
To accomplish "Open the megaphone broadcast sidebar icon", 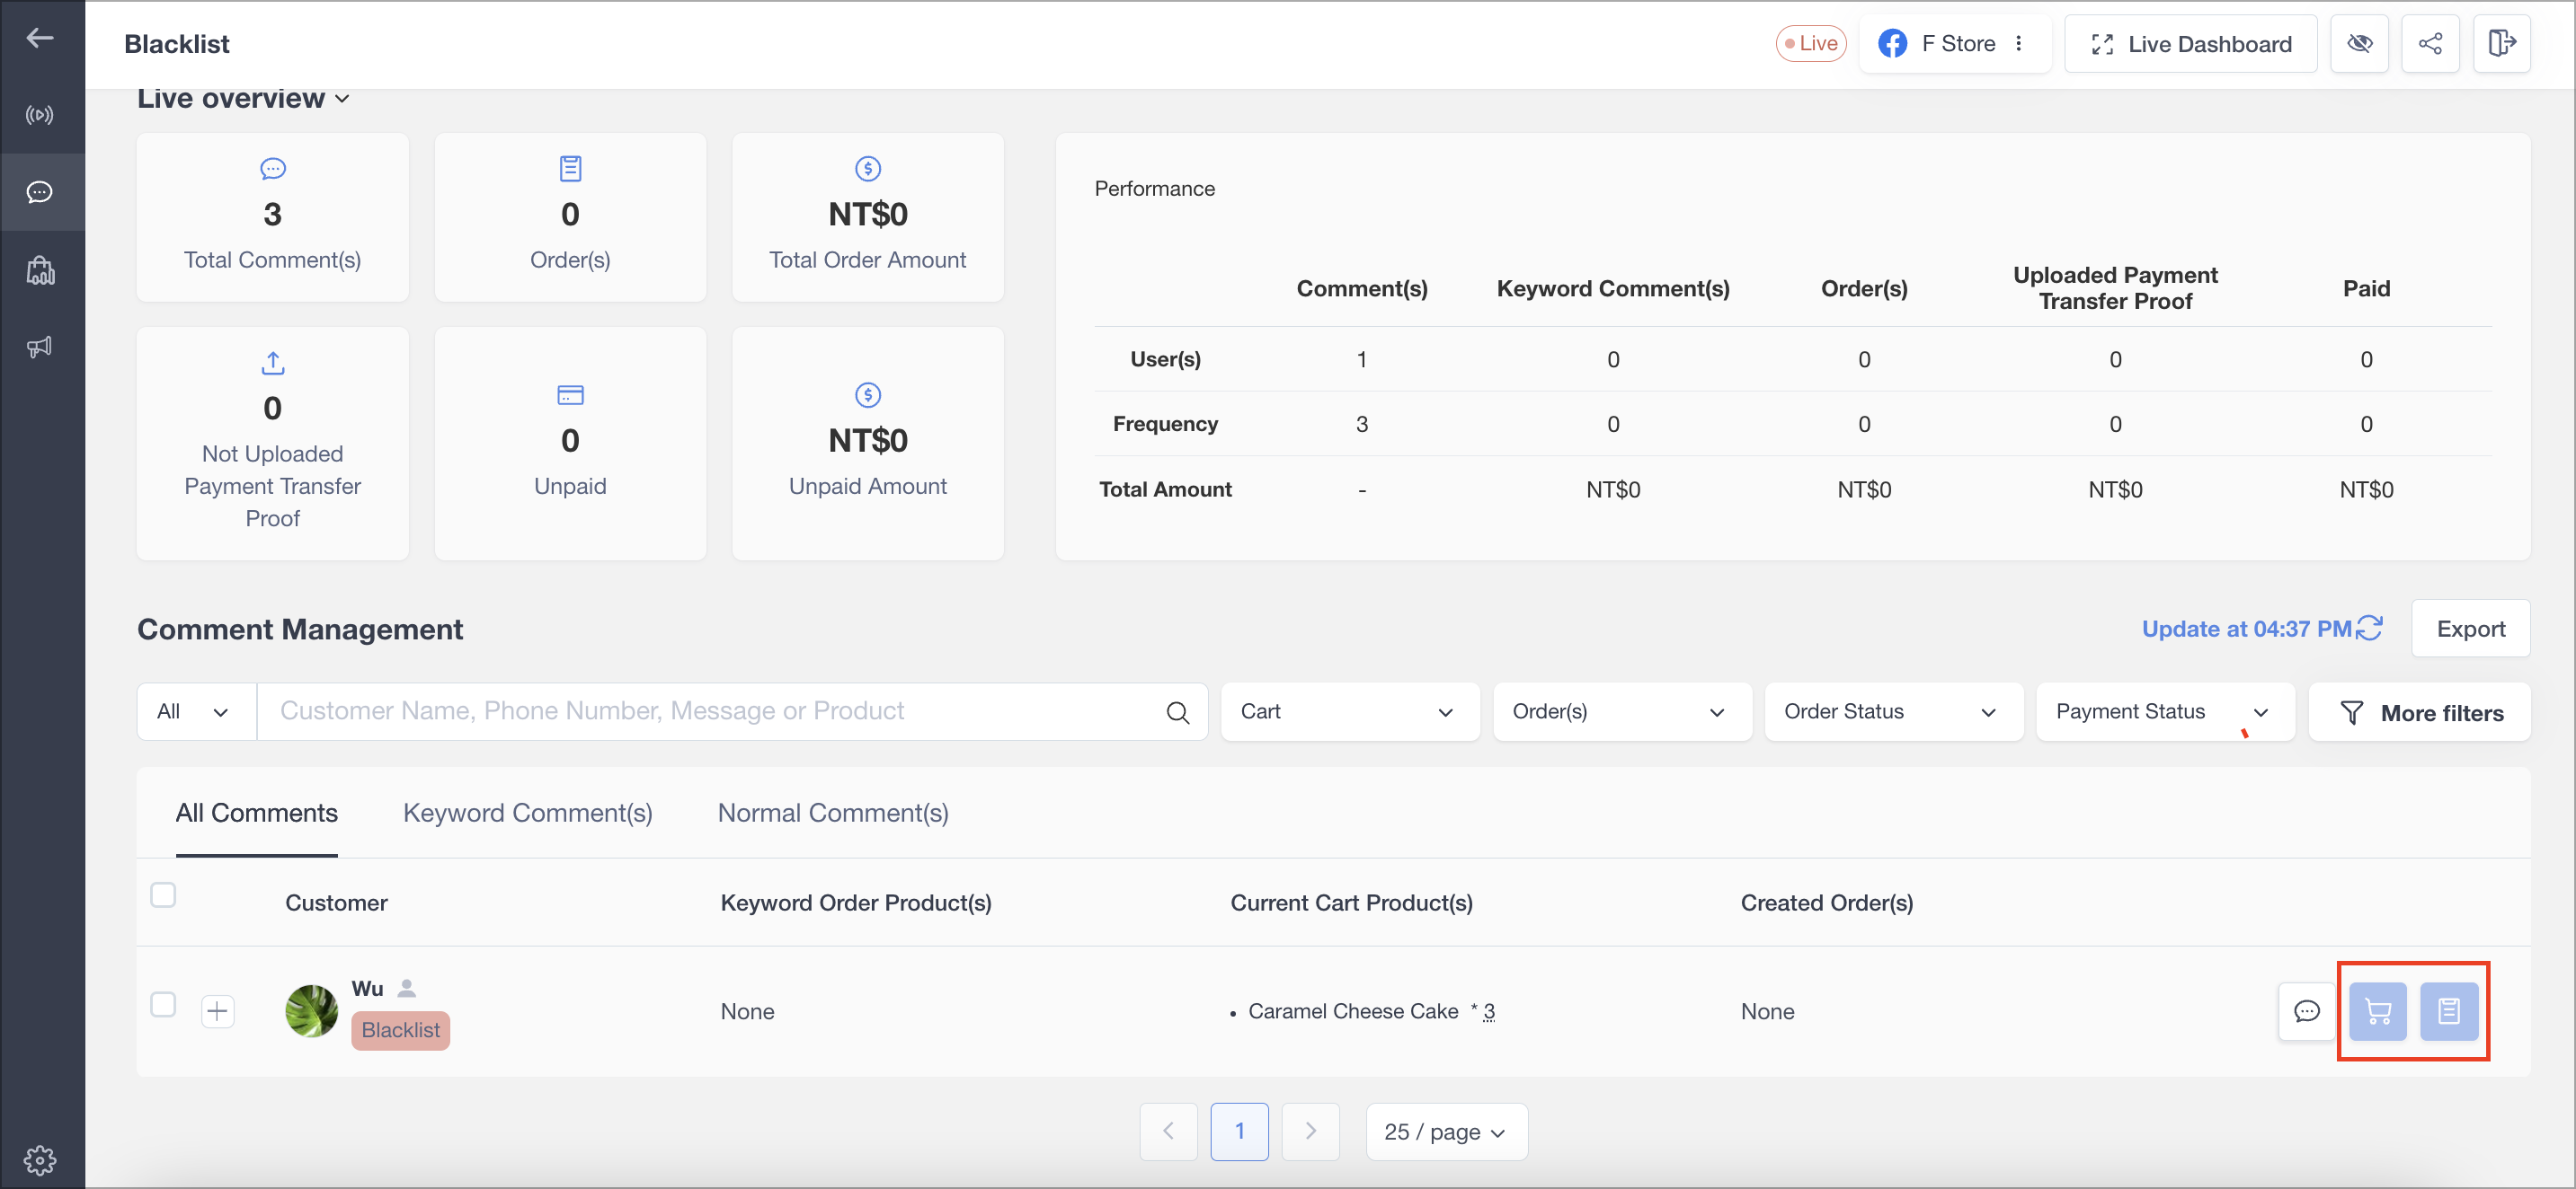I will [40, 347].
